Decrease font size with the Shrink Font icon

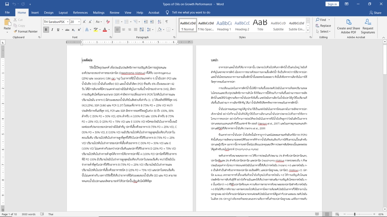[x=90, y=22]
